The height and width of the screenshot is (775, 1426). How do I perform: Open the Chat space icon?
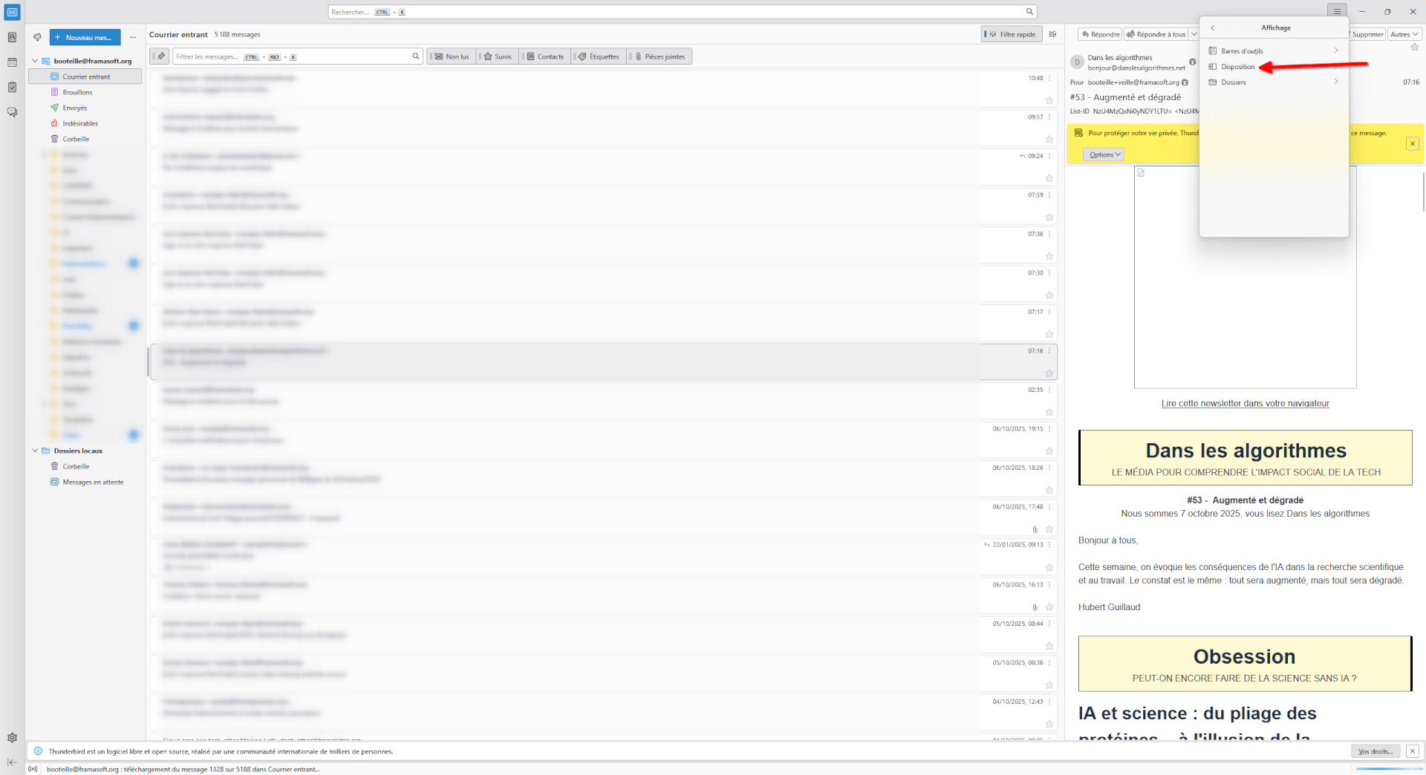pos(12,112)
